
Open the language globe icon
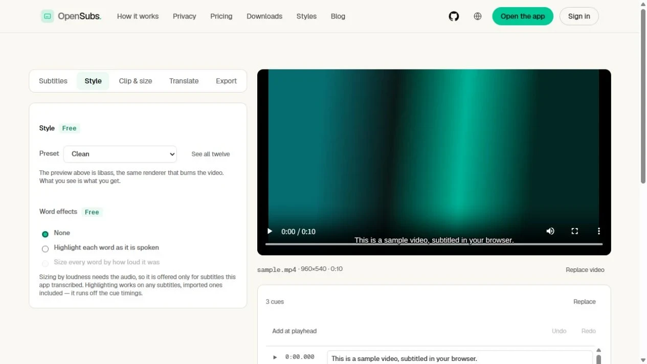(x=478, y=16)
